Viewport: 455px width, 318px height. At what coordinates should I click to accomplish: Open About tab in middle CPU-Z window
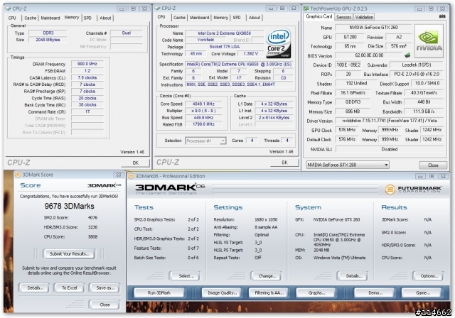[x=255, y=18]
